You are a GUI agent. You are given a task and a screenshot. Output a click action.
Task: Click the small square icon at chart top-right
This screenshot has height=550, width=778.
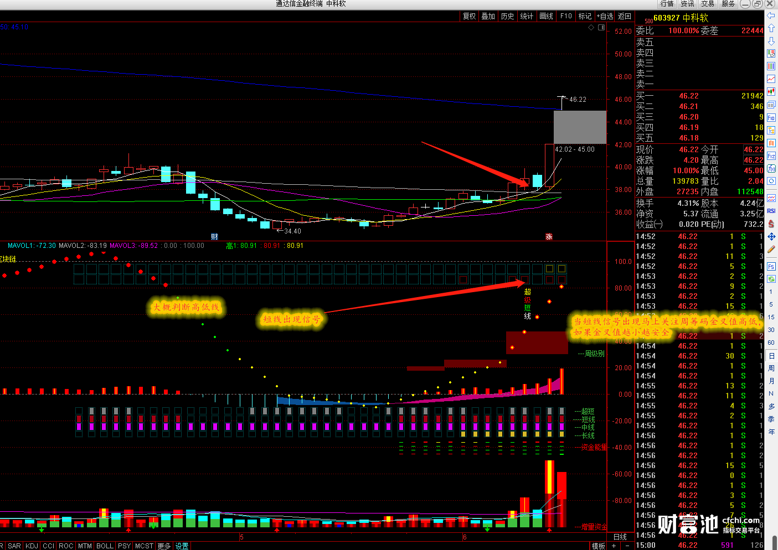(x=601, y=27)
